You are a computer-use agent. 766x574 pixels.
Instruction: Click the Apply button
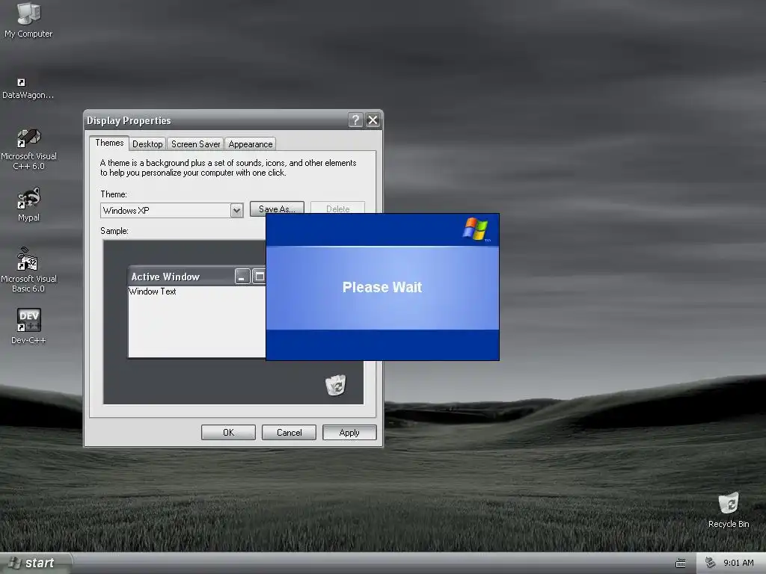[349, 433]
